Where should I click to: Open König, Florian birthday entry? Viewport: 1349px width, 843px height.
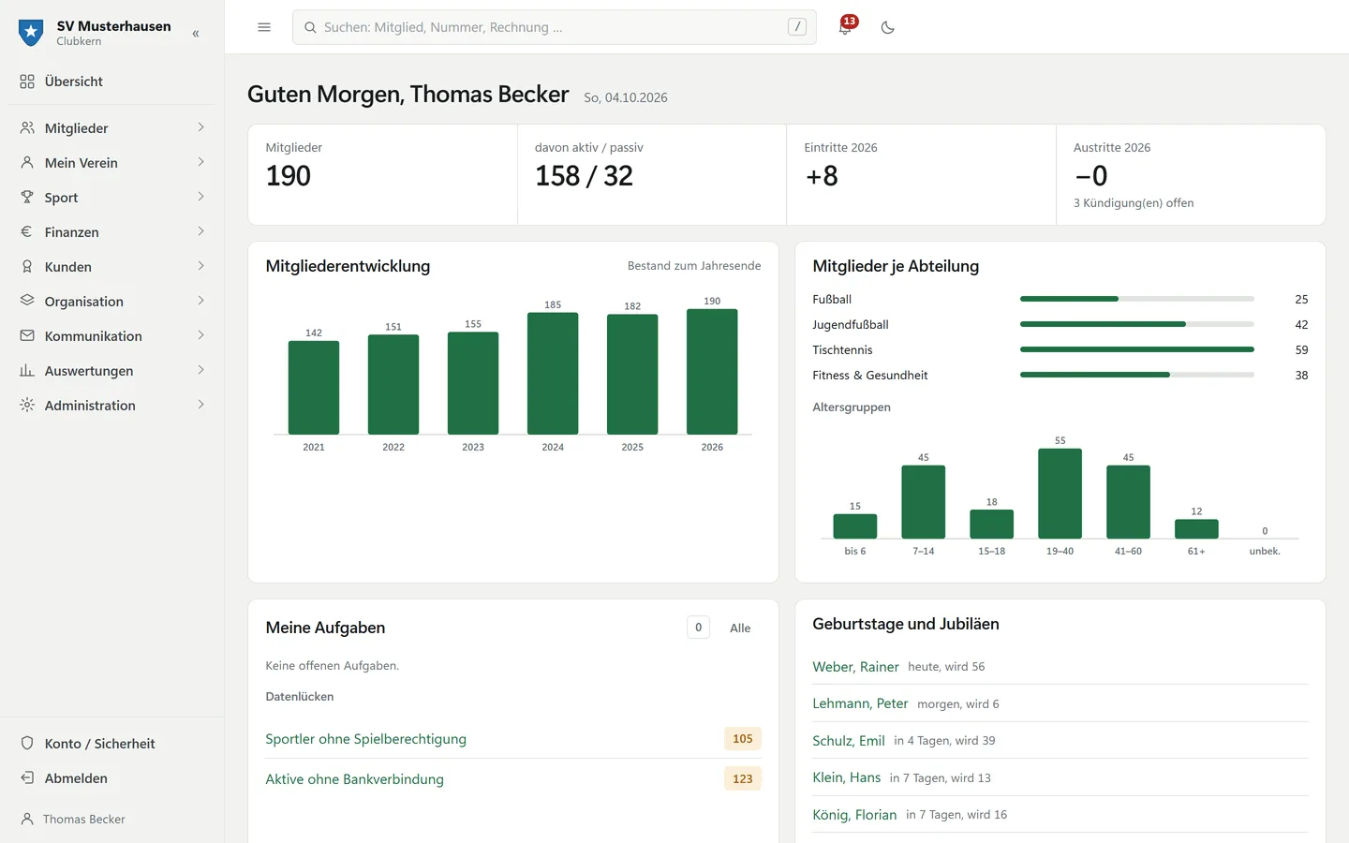[x=854, y=815]
